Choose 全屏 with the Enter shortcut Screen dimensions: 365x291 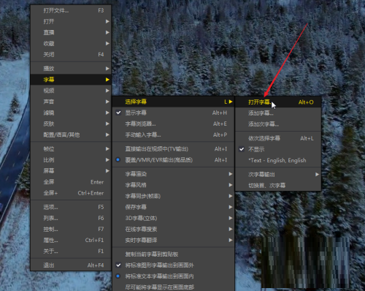(x=71, y=182)
